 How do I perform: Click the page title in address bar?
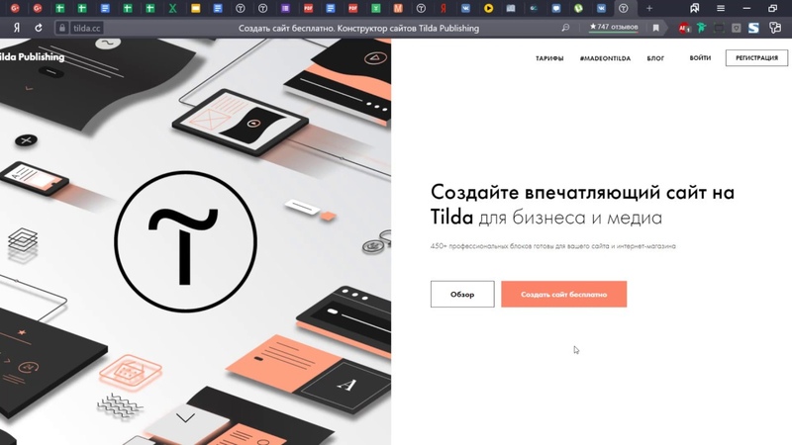358,29
